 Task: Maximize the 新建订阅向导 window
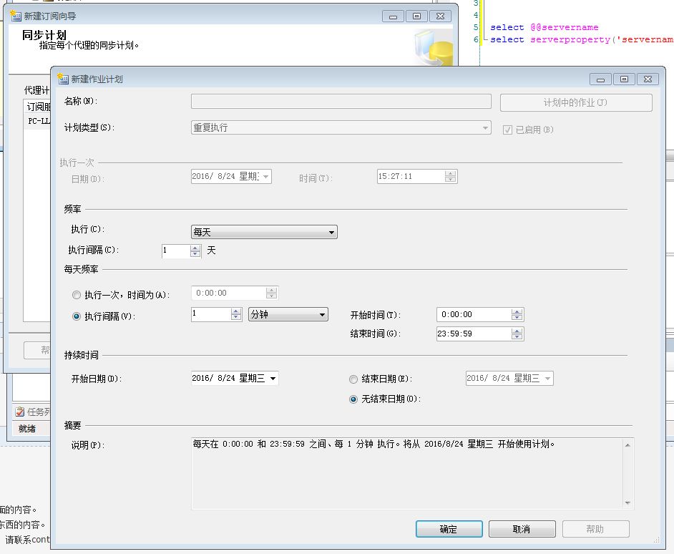click(416, 16)
